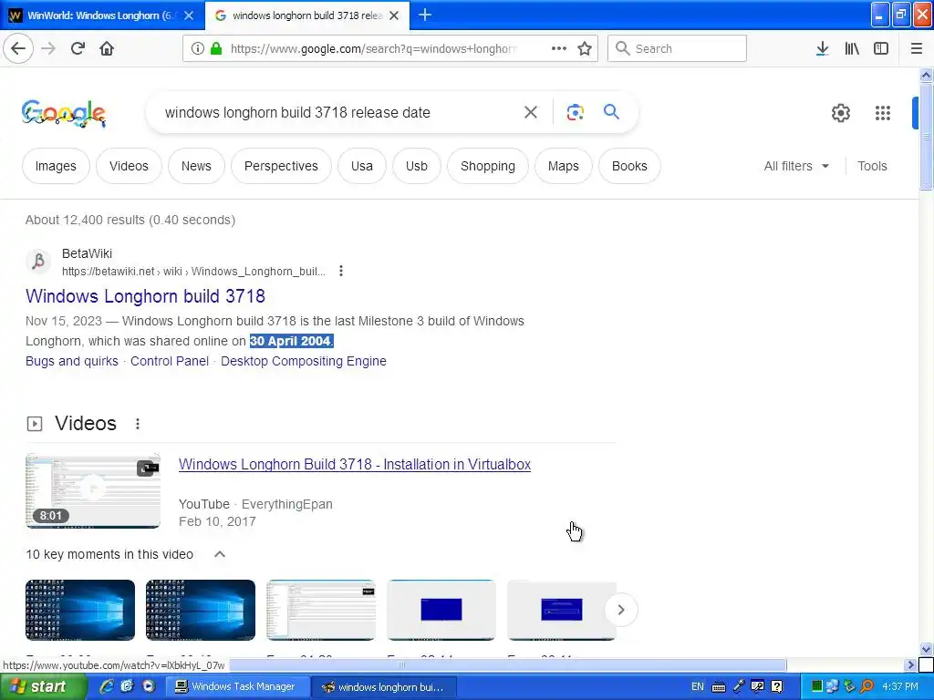Open the Windows Longhorn build 3718 result
The image size is (934, 700).
tap(145, 296)
